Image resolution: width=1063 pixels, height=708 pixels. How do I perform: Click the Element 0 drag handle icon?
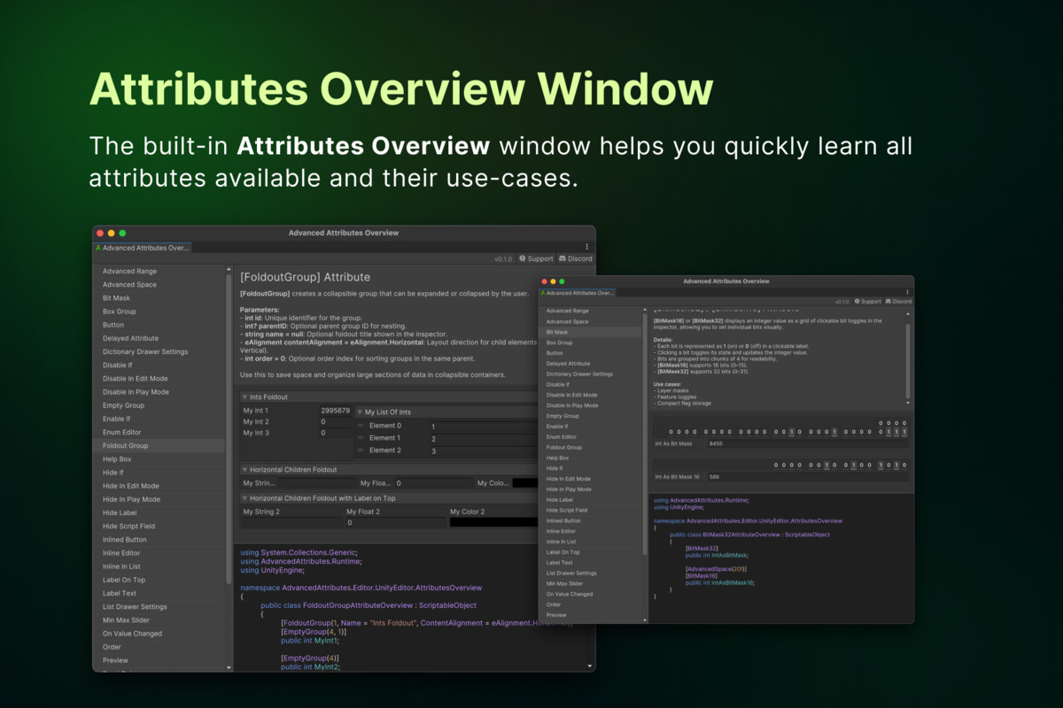click(361, 426)
